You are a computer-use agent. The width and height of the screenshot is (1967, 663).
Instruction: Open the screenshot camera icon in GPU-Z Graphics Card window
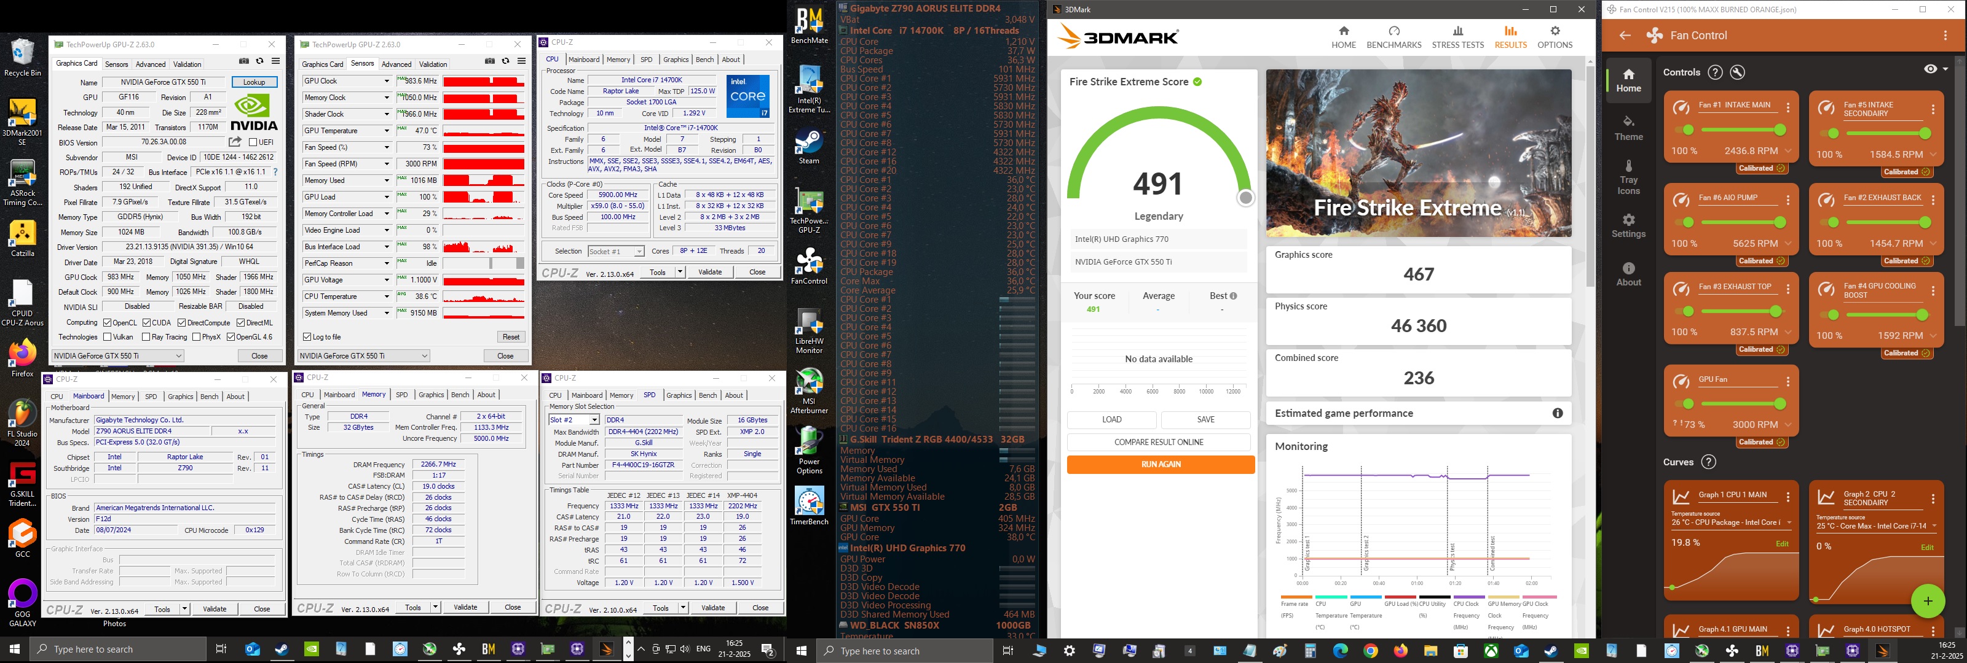(x=243, y=61)
